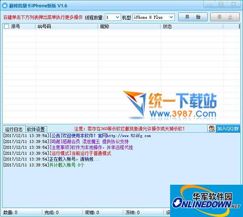Sort by the 序号 column header
The image size is (243, 217).
[16, 27]
